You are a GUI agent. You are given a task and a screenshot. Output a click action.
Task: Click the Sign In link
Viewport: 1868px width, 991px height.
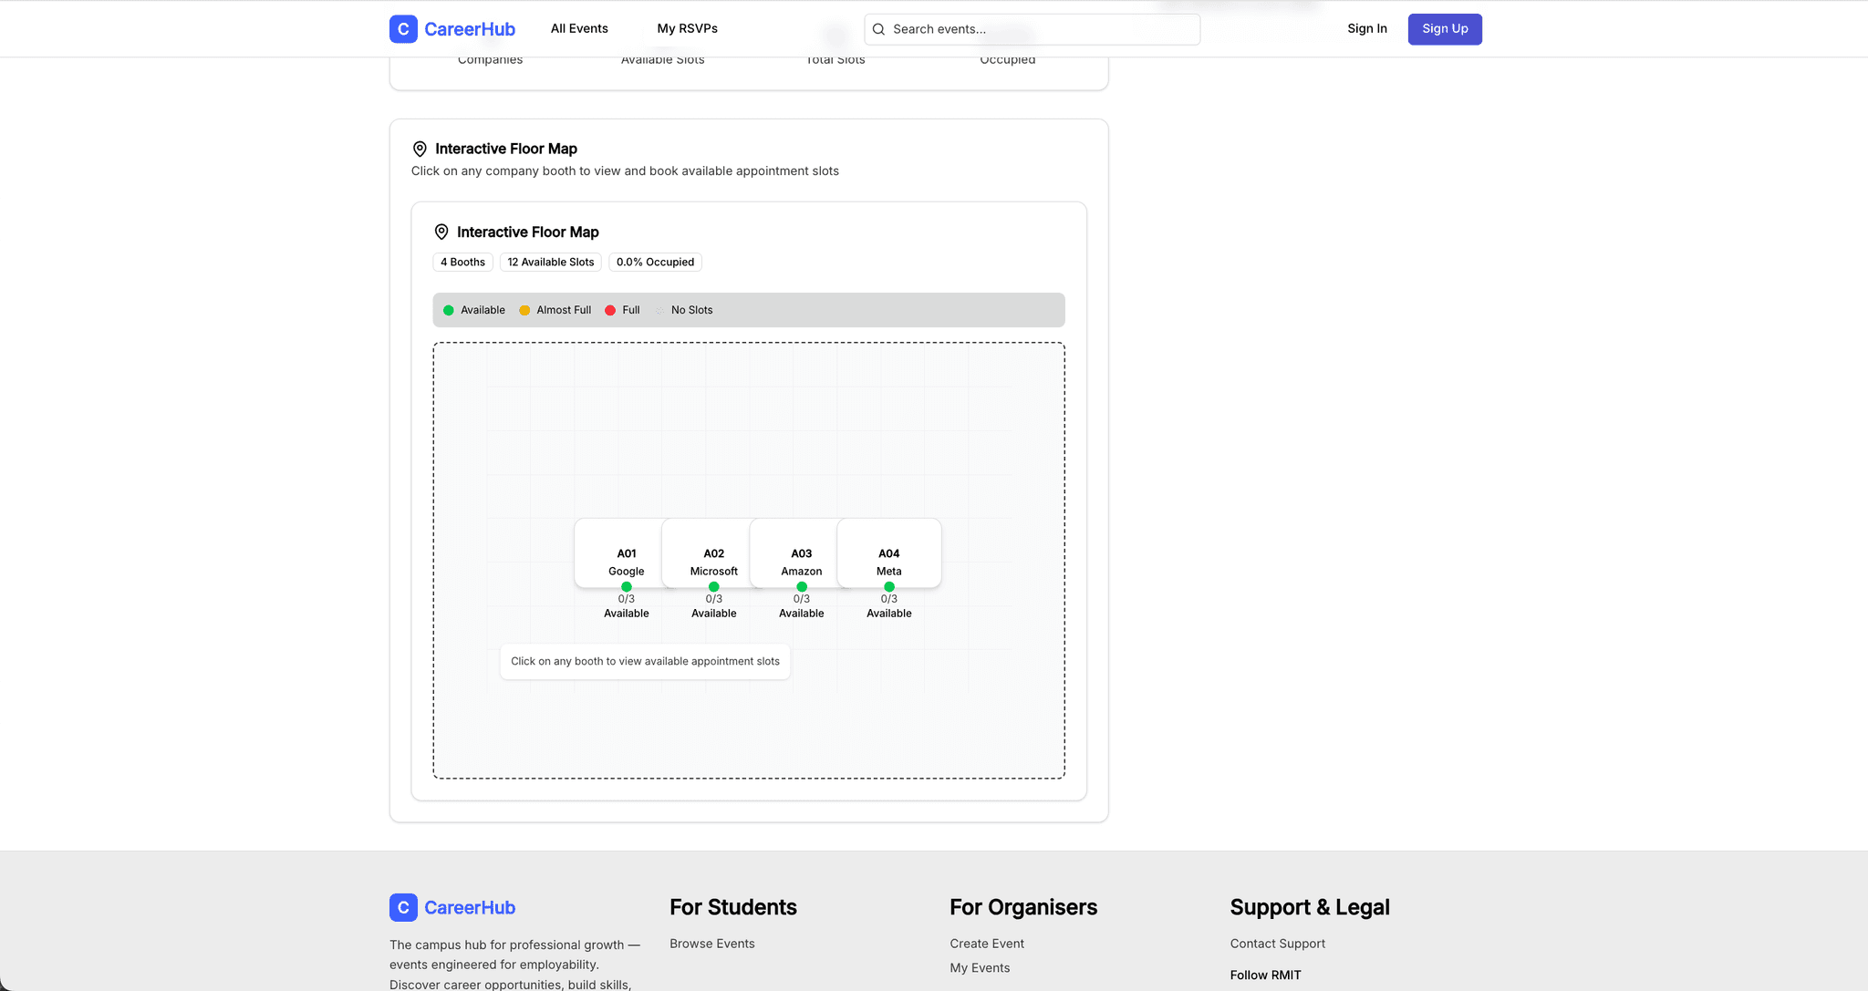[x=1366, y=28]
